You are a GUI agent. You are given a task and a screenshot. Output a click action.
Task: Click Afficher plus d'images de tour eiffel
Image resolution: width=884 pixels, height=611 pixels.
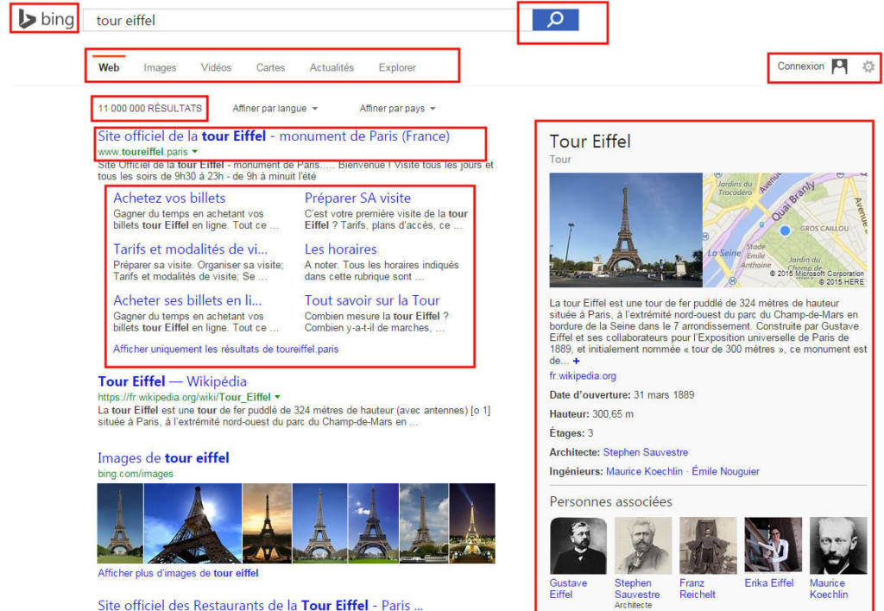[x=178, y=573]
